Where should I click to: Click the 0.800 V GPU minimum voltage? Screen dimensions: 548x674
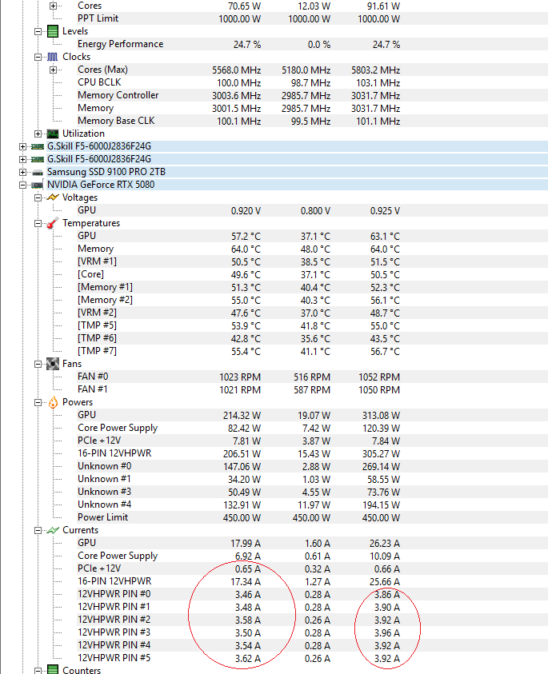[315, 211]
